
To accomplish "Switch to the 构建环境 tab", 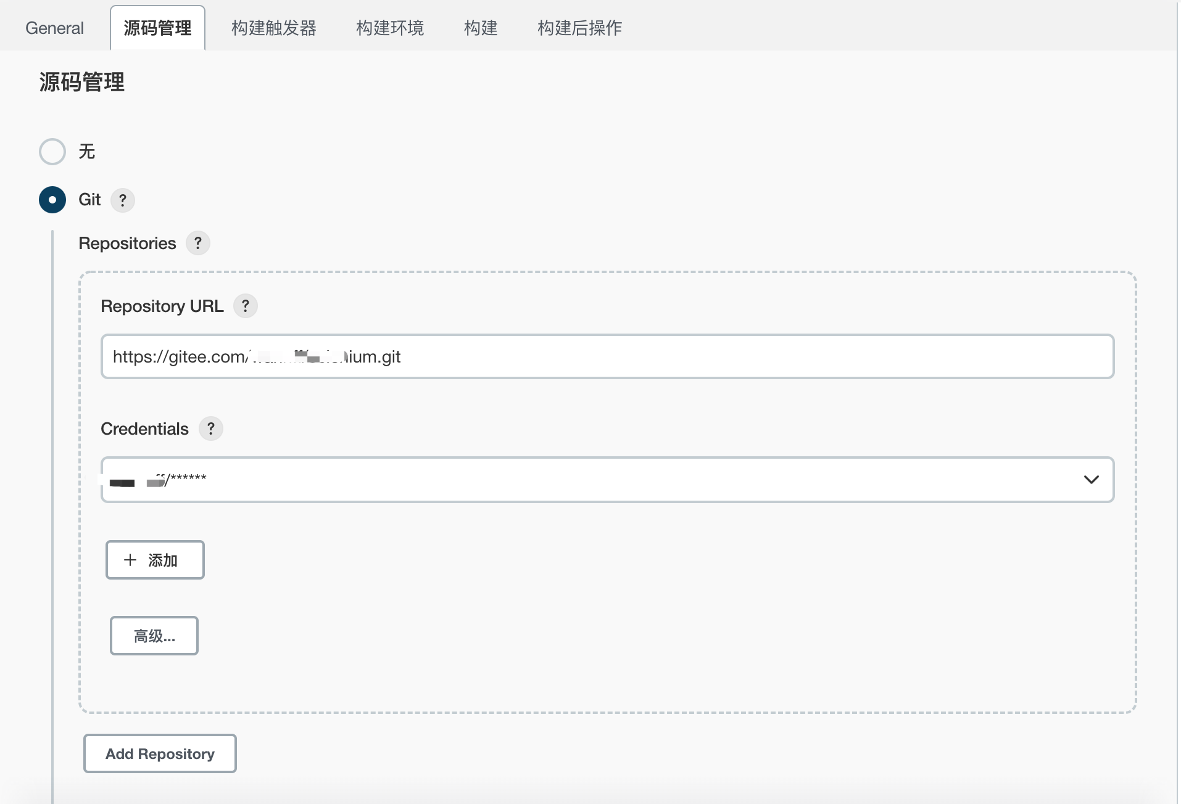I will (390, 28).
